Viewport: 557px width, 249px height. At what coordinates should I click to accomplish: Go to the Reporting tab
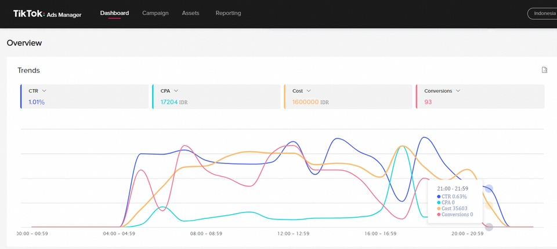228,13
